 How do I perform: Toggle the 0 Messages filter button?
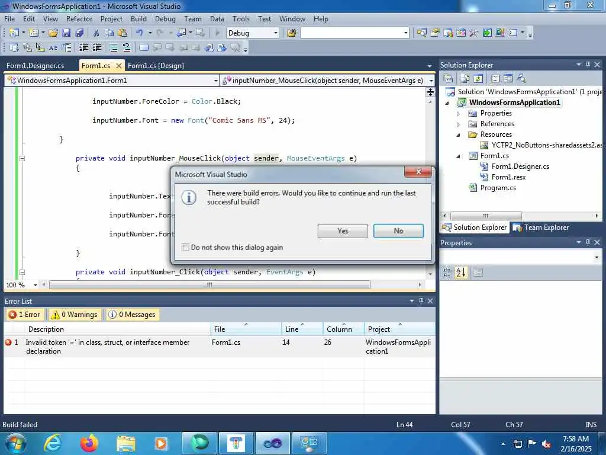(x=131, y=315)
